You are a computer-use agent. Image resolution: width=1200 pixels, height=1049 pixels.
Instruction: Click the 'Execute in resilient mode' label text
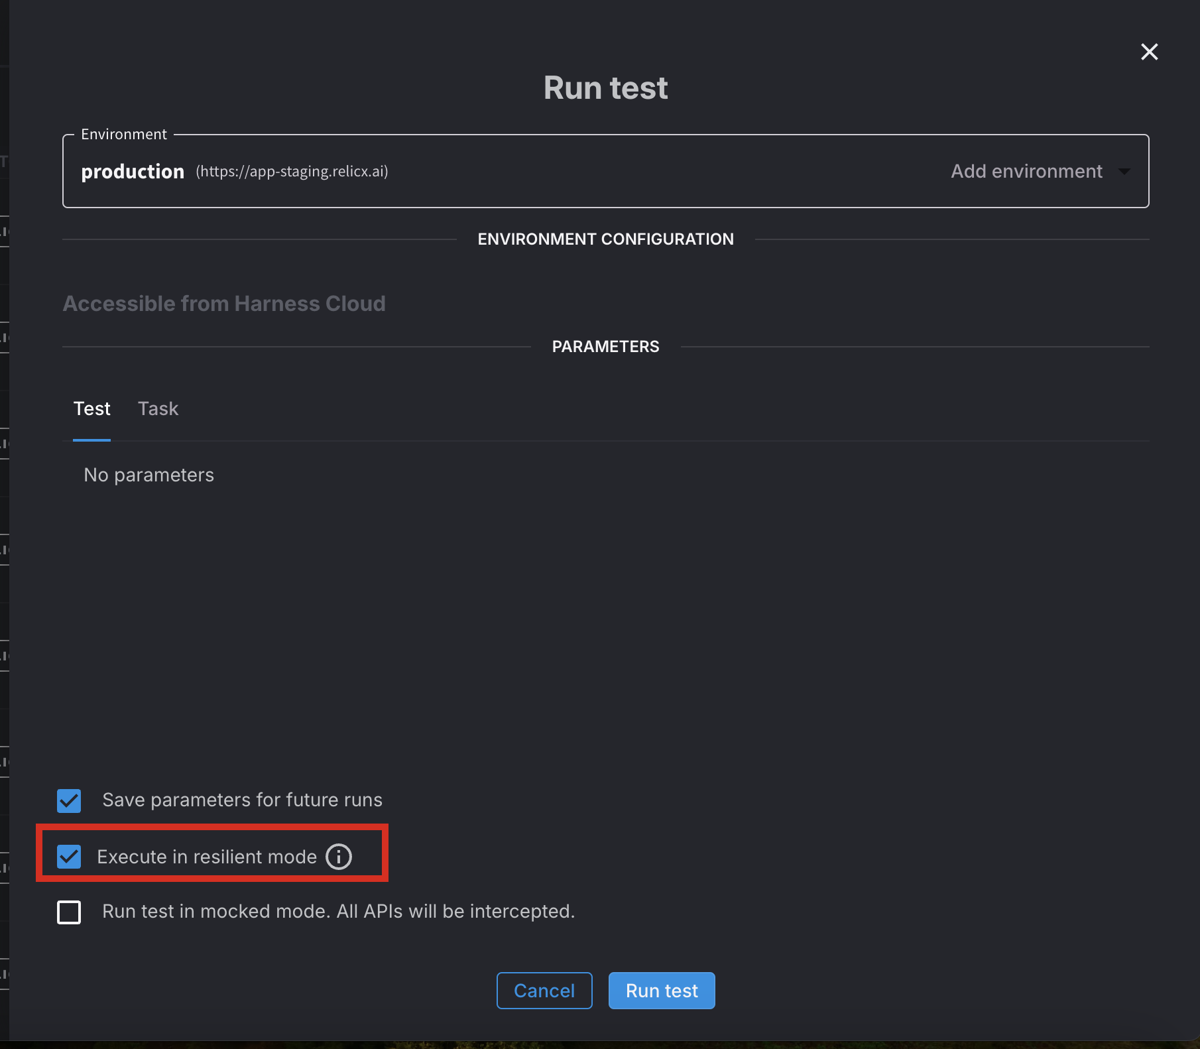click(207, 857)
